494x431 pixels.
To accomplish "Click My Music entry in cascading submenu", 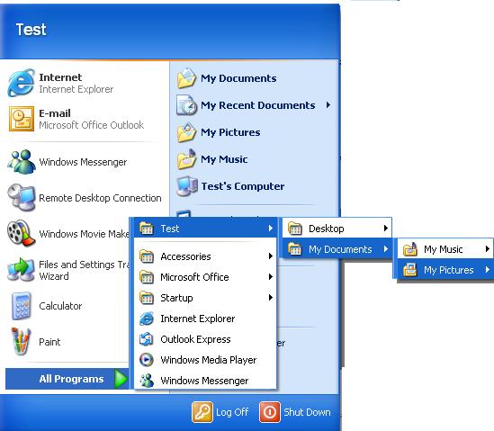I will point(445,249).
